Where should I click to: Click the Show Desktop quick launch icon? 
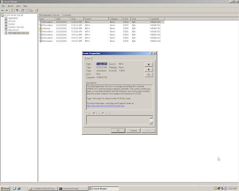(x=15, y=188)
